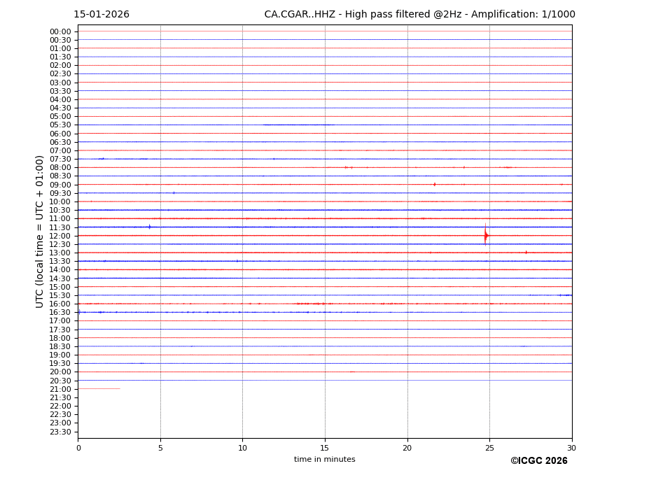The width and height of the screenshot is (649, 487).
Task: Click the 'time in minutes' axis label
Action: click(324, 460)
